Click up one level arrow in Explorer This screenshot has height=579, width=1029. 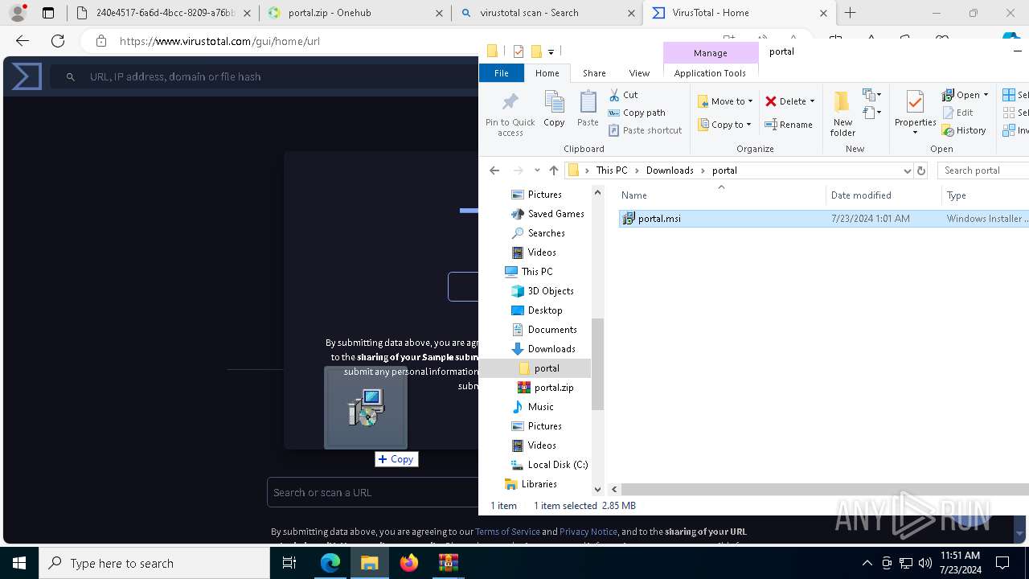tap(553, 170)
